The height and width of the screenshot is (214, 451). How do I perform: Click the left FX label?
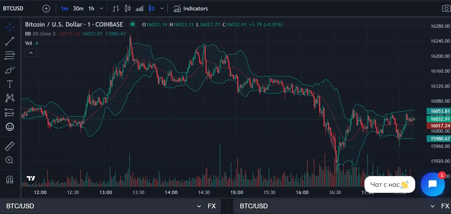(x=212, y=206)
